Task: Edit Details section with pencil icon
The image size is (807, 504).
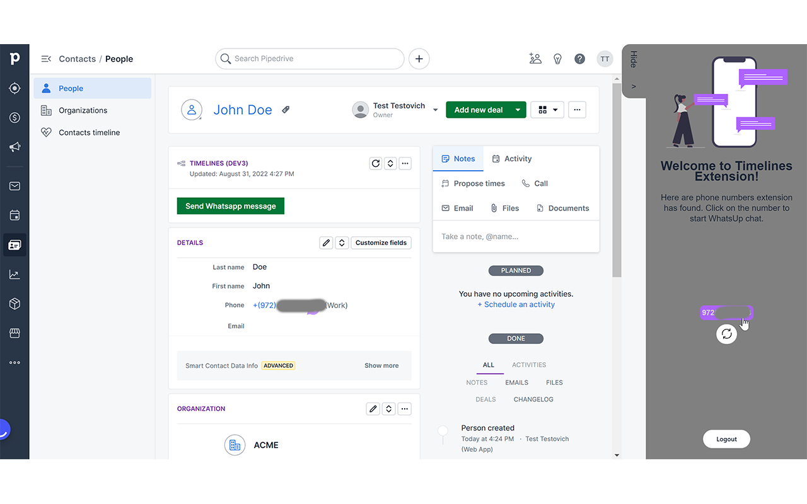Action: click(326, 243)
